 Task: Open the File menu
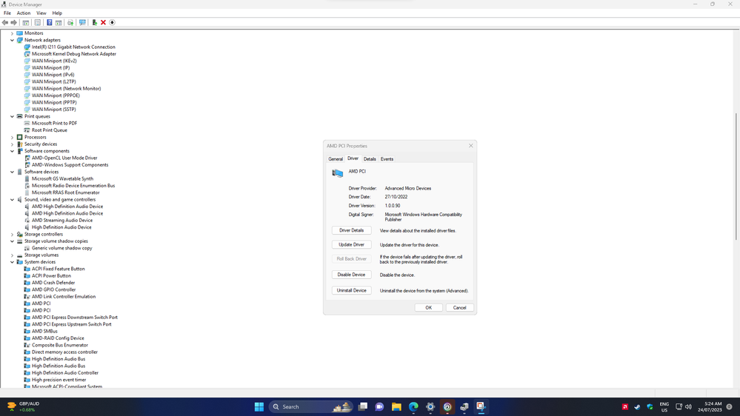pyautogui.click(x=7, y=13)
